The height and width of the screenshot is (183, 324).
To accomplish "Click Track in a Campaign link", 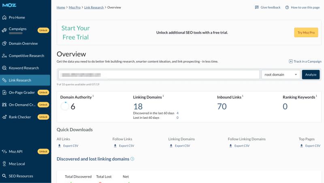I will point(307,61).
